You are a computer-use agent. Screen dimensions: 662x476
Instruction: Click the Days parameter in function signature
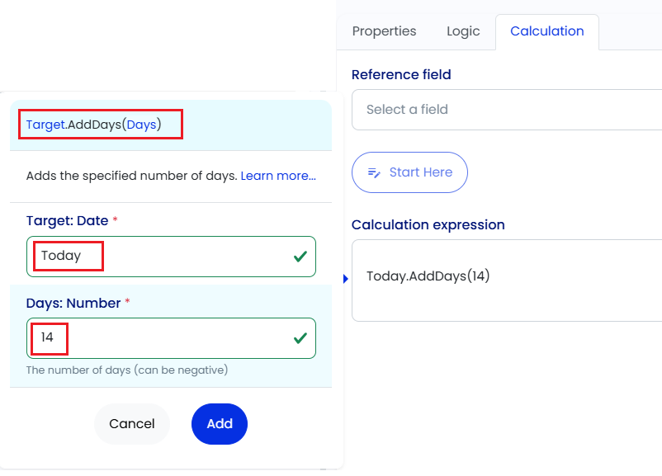pyautogui.click(x=141, y=125)
